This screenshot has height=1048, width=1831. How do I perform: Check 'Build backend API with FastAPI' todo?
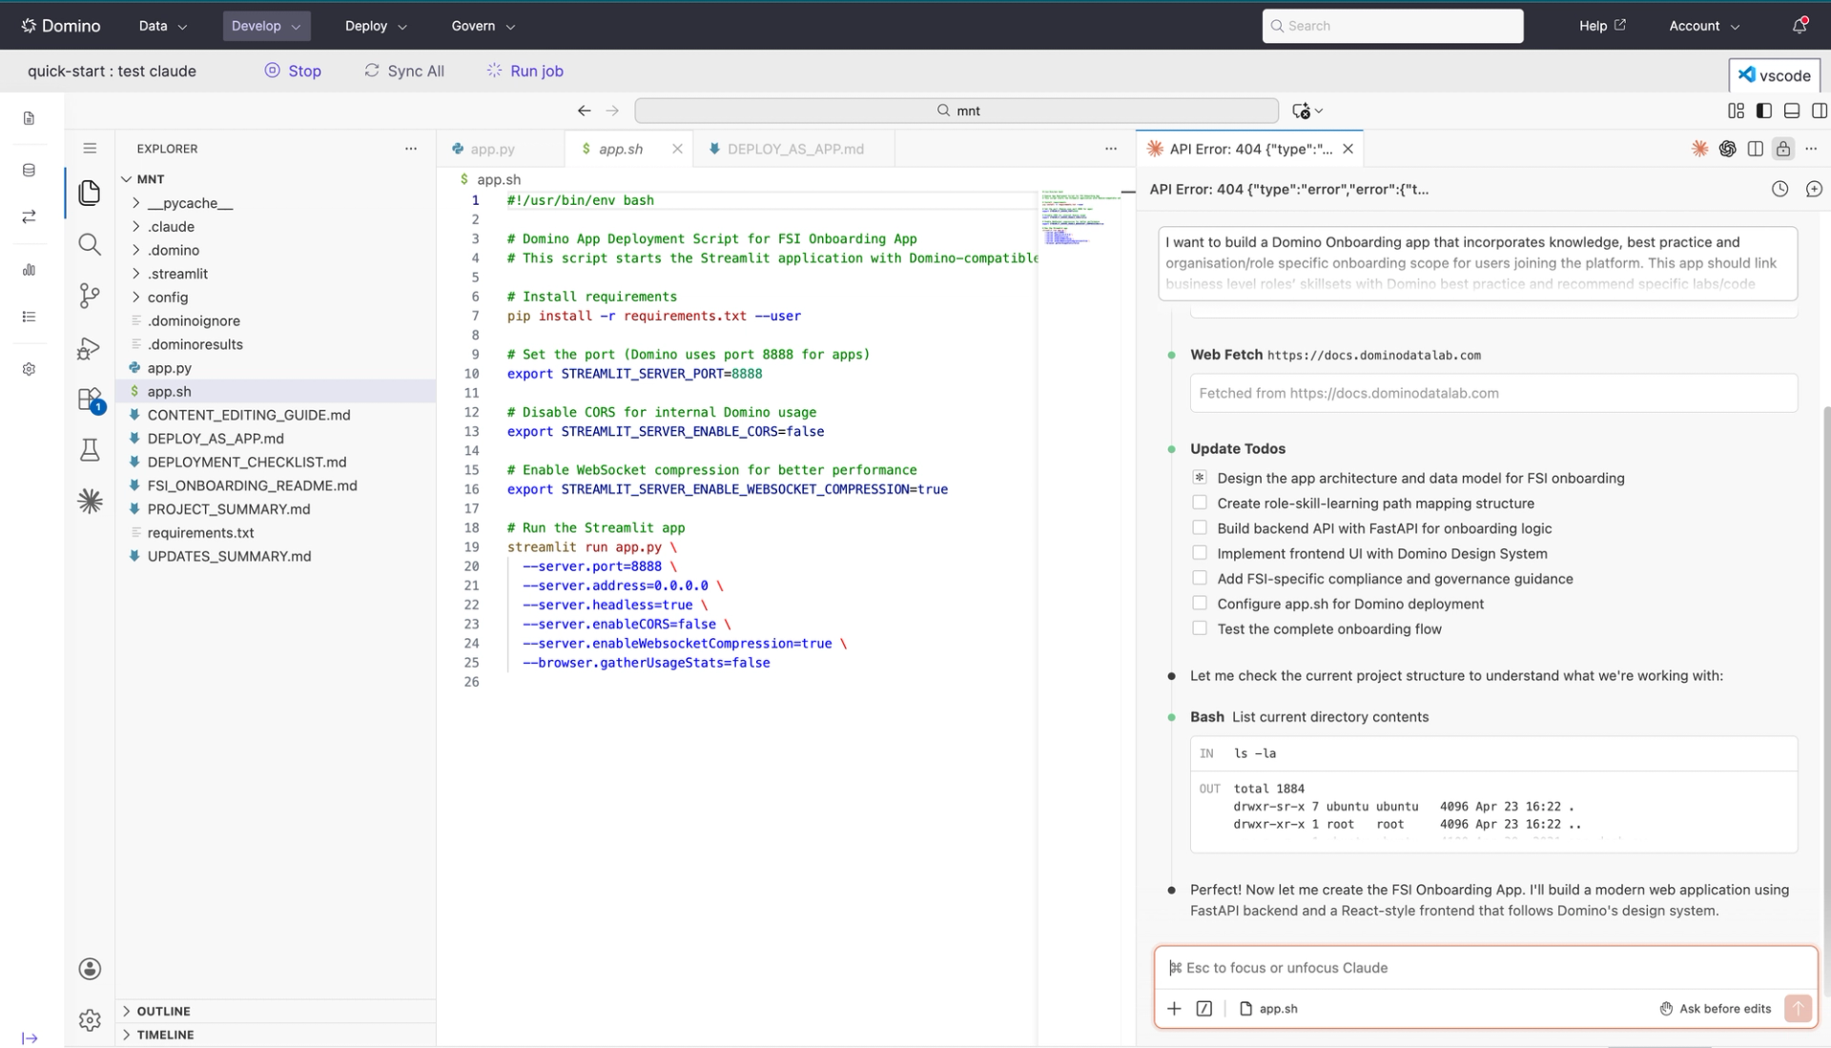tap(1200, 527)
